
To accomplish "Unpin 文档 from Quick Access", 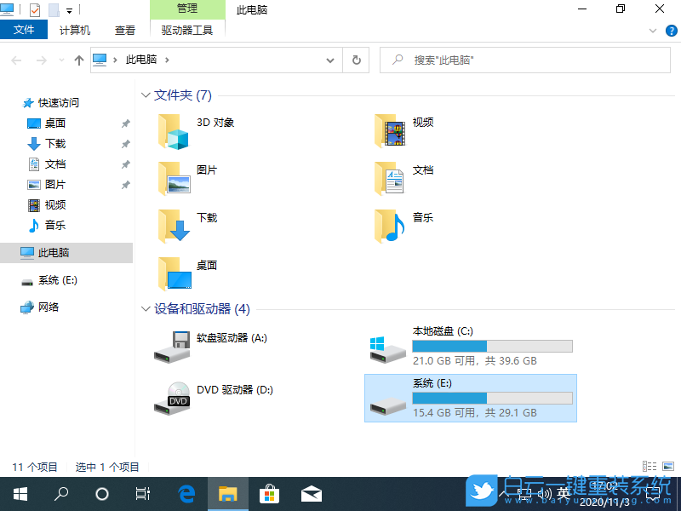I will pos(125,164).
